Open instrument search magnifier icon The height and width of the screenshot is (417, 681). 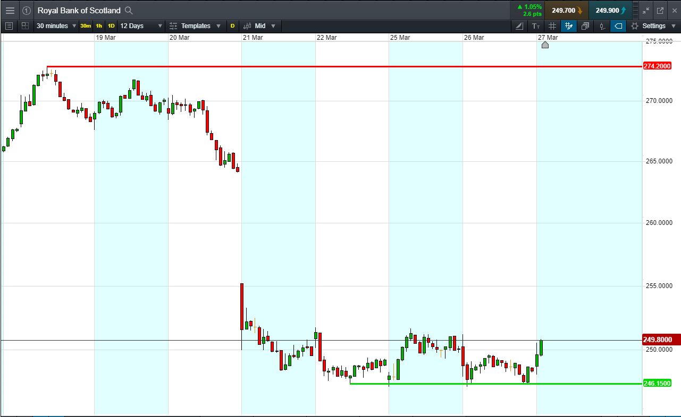coord(129,11)
